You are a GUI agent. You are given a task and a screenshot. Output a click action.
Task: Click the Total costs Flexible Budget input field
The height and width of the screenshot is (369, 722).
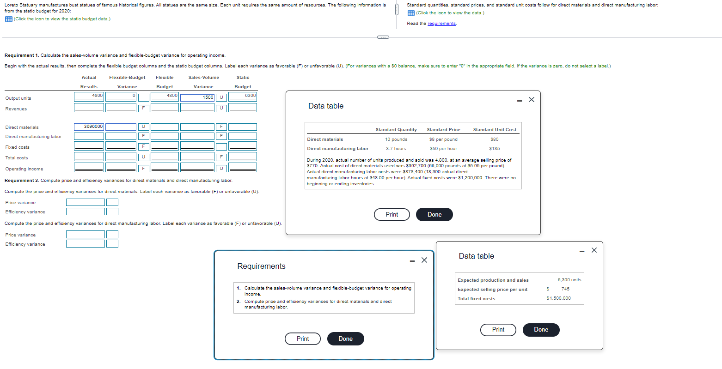165,156
